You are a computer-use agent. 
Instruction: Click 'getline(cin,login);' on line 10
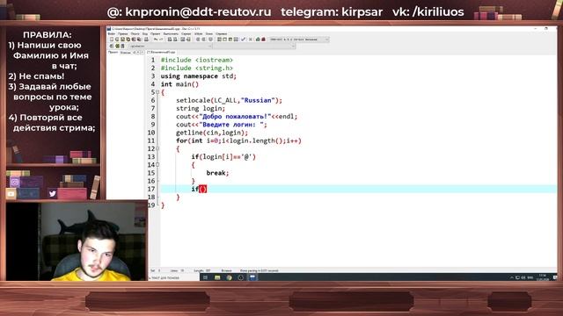coord(212,133)
